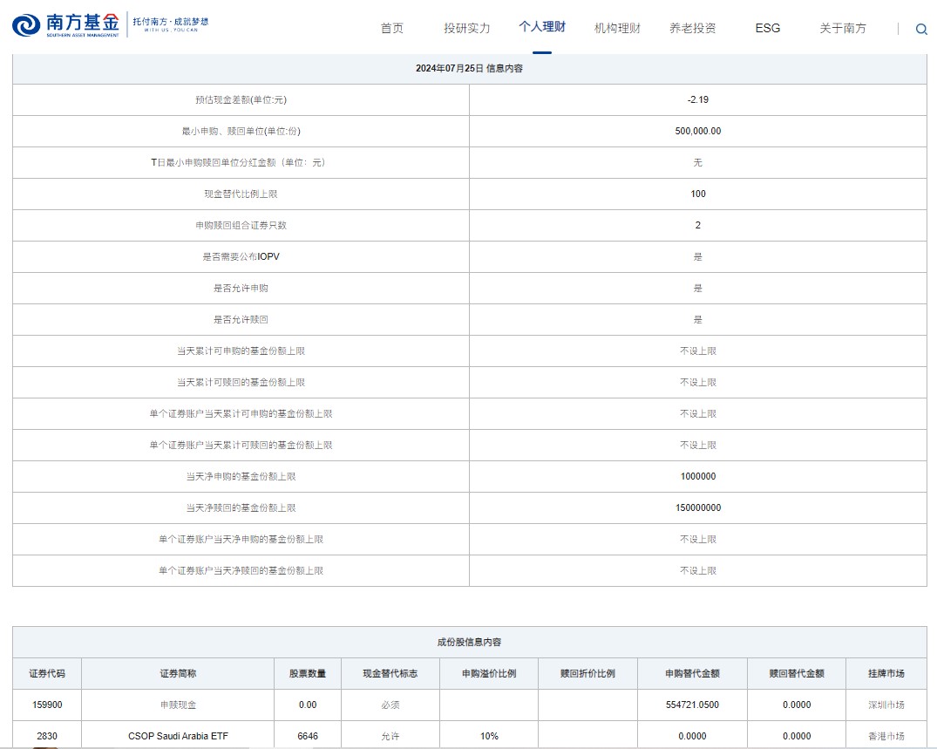Click the 成份股信息内容 section header
Viewport: 937px width, 749px height.
(x=469, y=642)
